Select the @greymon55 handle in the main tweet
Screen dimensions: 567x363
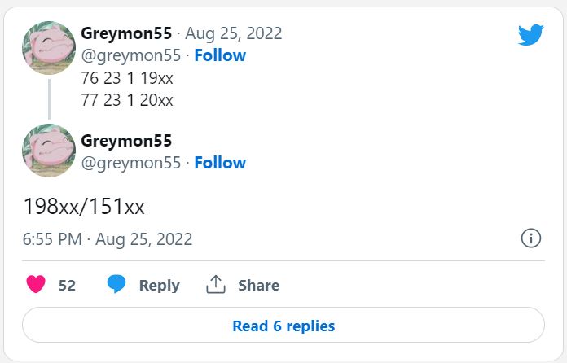coord(131,164)
